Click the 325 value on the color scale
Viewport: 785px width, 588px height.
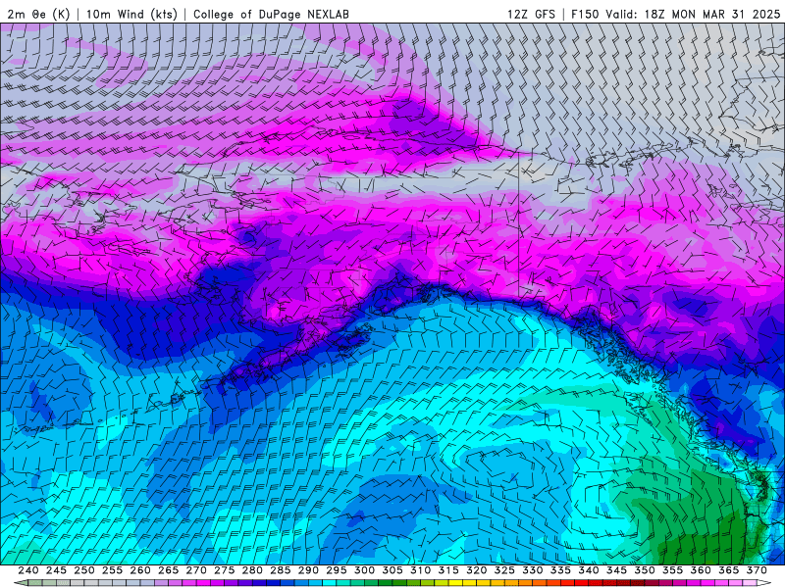[x=504, y=570]
